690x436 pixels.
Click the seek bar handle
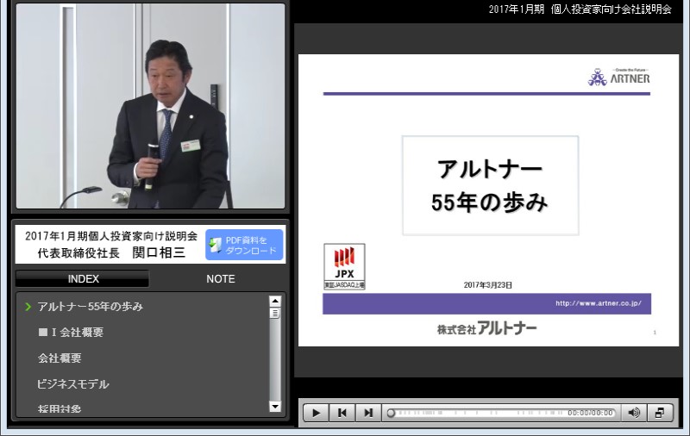point(391,413)
